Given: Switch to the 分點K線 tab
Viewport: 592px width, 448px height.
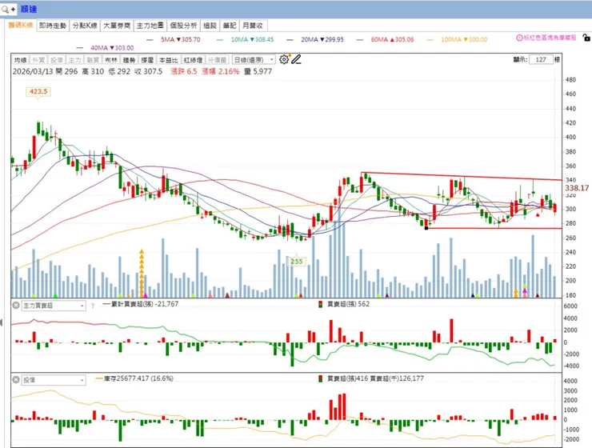Looking at the screenshot, I should [x=85, y=26].
